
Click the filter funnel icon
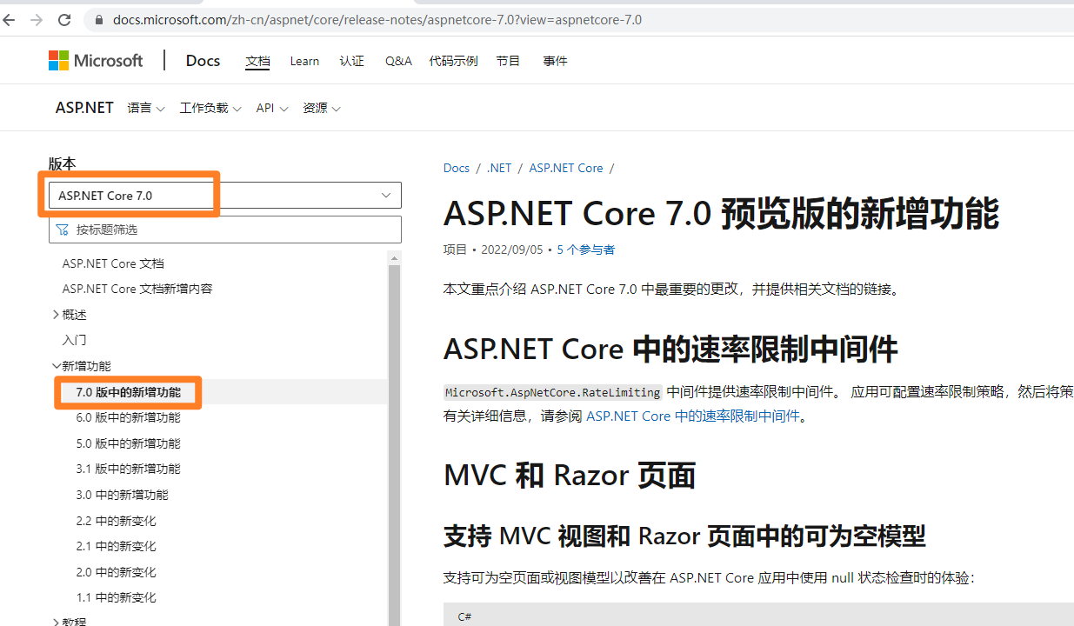[x=63, y=230]
